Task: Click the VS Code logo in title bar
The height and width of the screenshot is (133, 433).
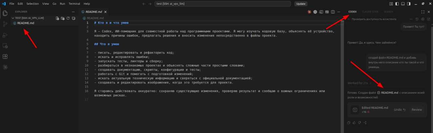Action: click(x=4, y=4)
